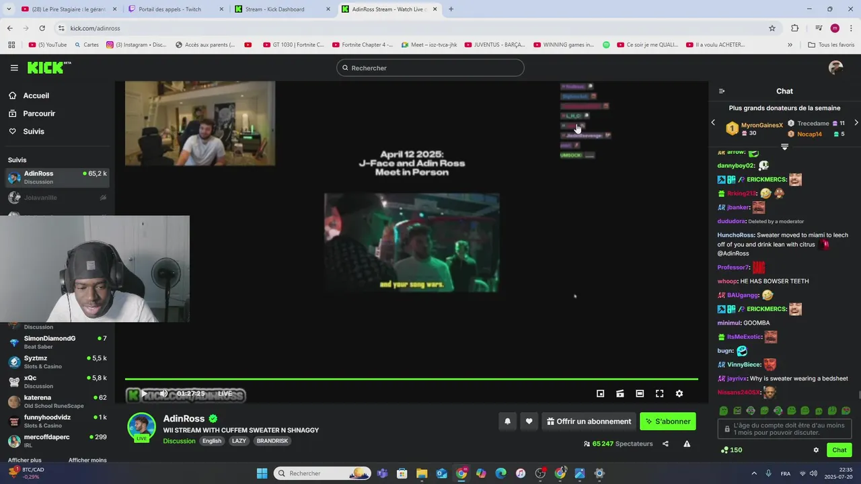Reload the current page
The height and width of the screenshot is (484, 861).
(x=42, y=28)
